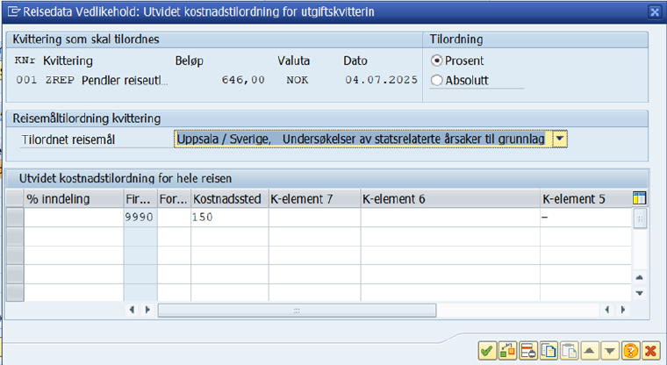Click the K-element 7 cell in first row
Screen dimensions: 667x365
point(314,218)
